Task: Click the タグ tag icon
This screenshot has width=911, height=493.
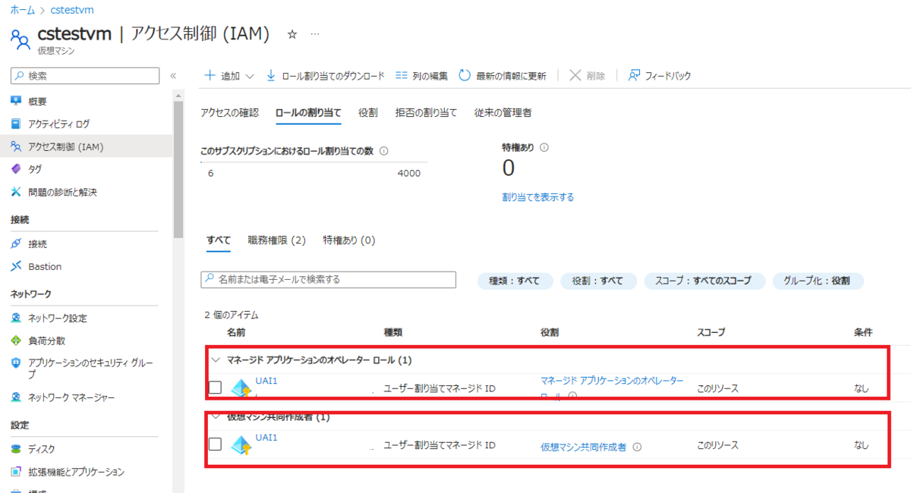Action: click(16, 169)
